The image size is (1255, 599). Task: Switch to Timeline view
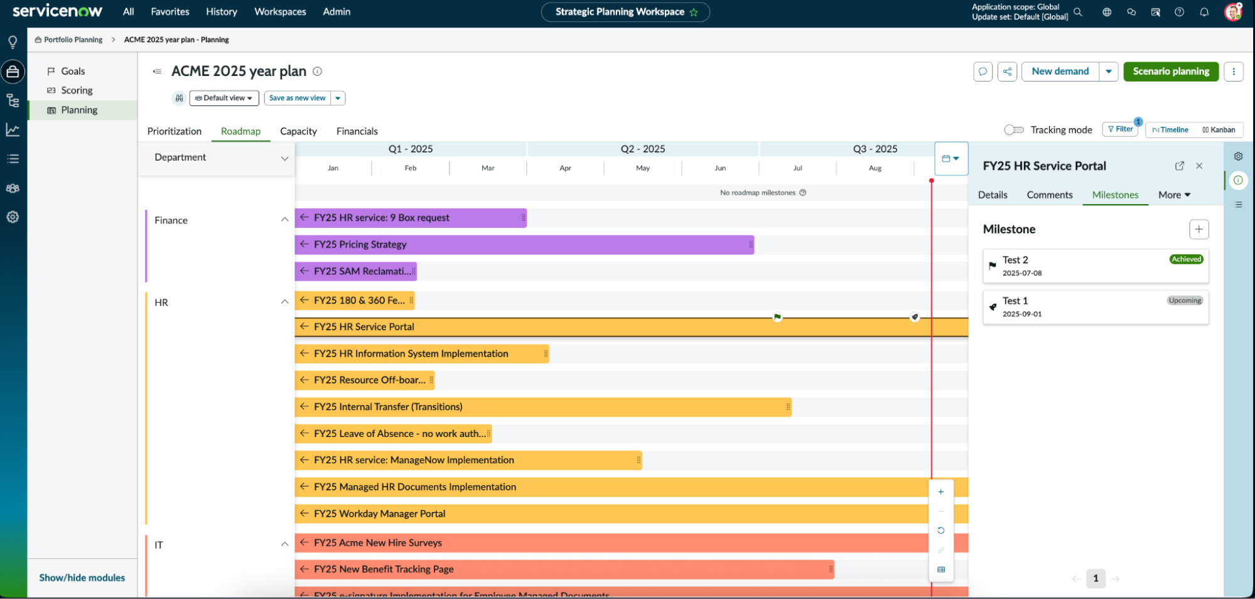1170,130
